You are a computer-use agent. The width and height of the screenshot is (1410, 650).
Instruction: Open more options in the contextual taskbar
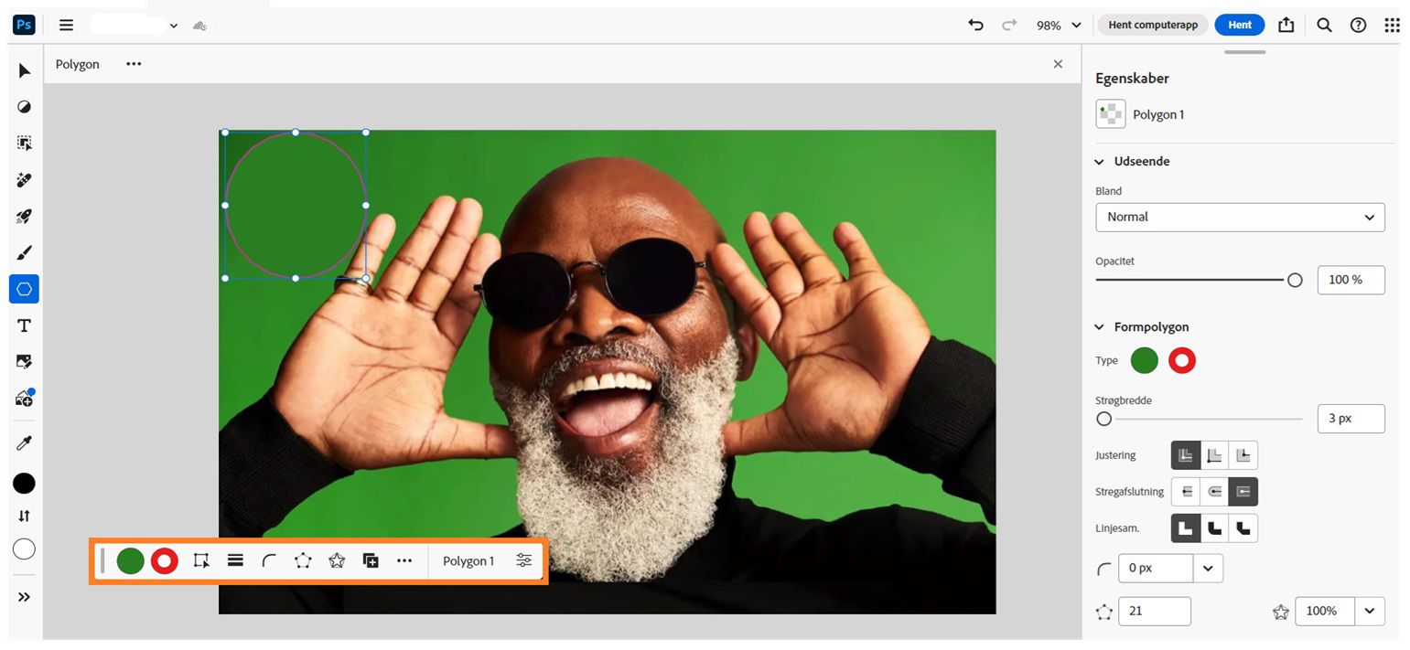tap(404, 560)
